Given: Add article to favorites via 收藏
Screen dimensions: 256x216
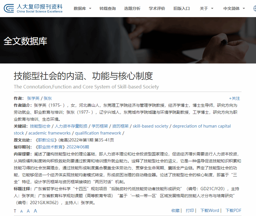Looking at the screenshot, I should click(175, 210).
